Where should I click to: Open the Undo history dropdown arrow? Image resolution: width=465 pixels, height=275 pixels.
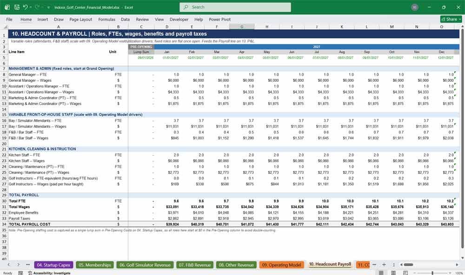pos(31,7)
